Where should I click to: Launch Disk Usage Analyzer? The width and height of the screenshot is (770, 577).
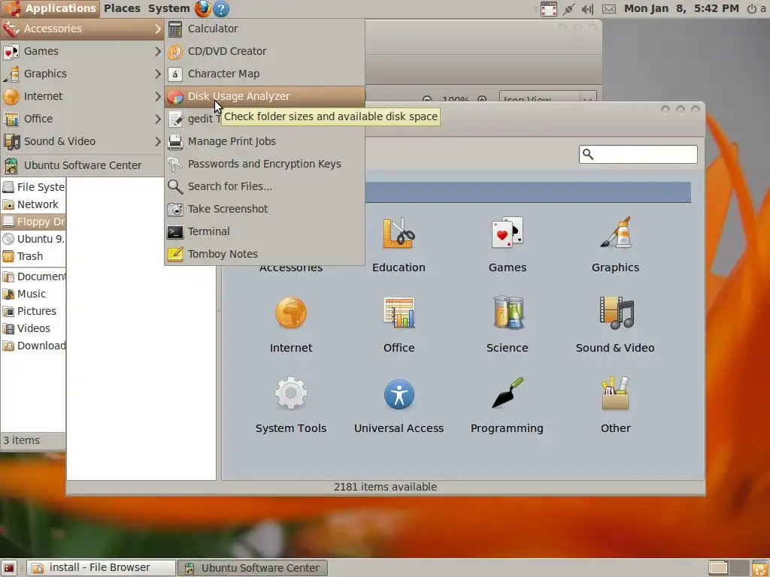(x=265, y=97)
